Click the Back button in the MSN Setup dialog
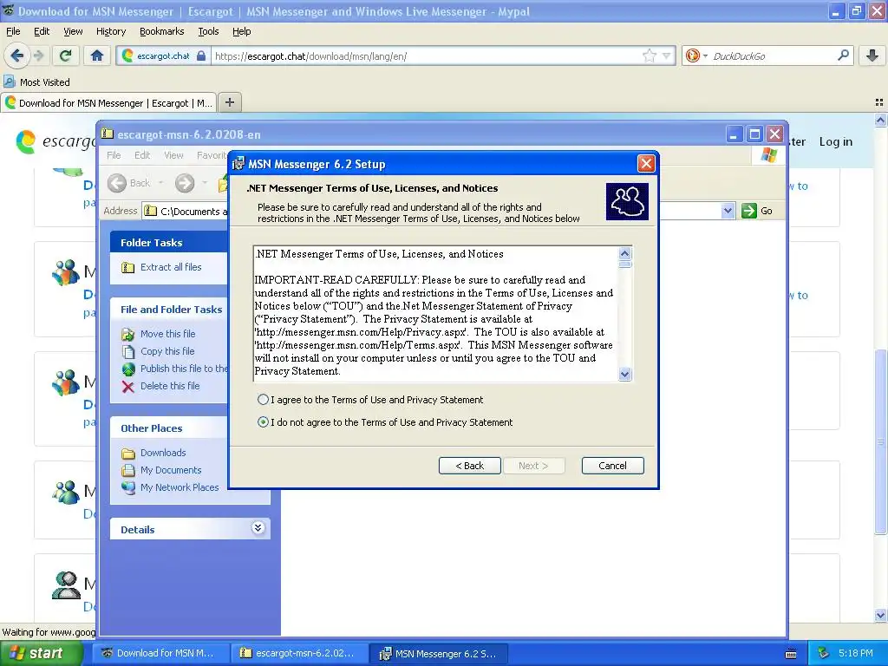Screen dimensions: 888x666 coord(469,466)
